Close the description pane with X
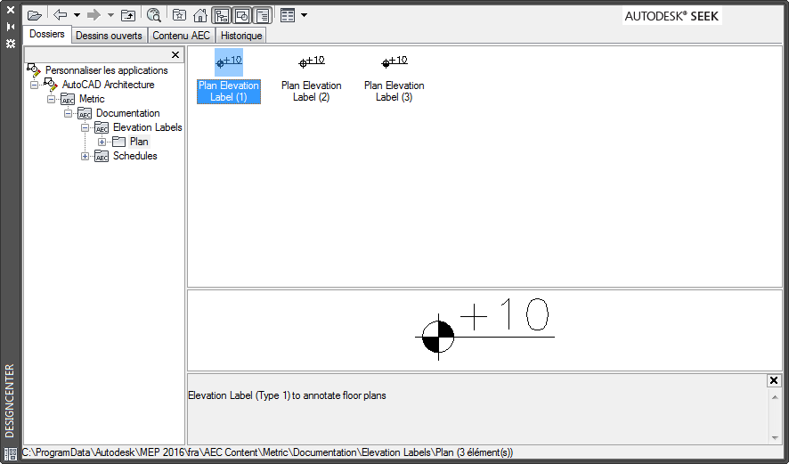Image resolution: width=789 pixels, height=464 pixels. (x=774, y=380)
